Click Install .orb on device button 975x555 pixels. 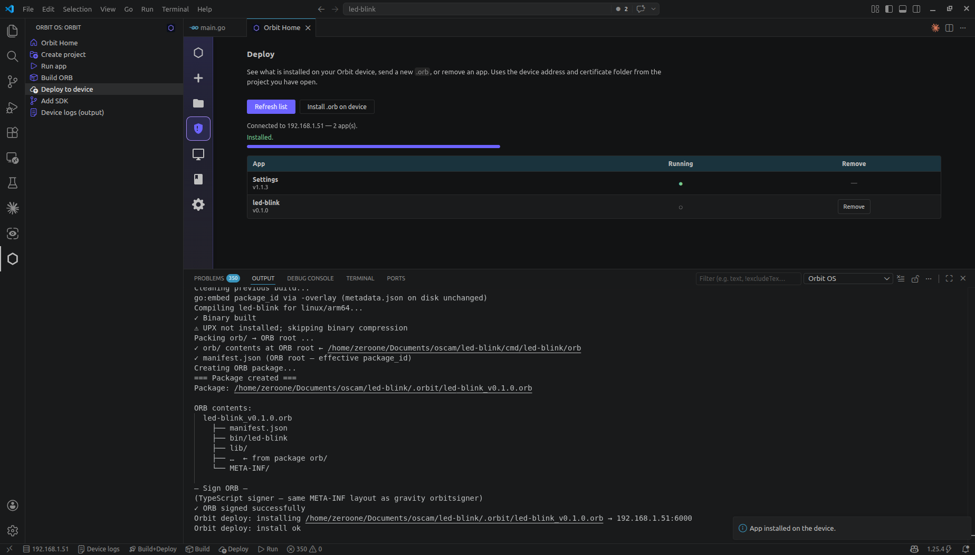coord(337,106)
